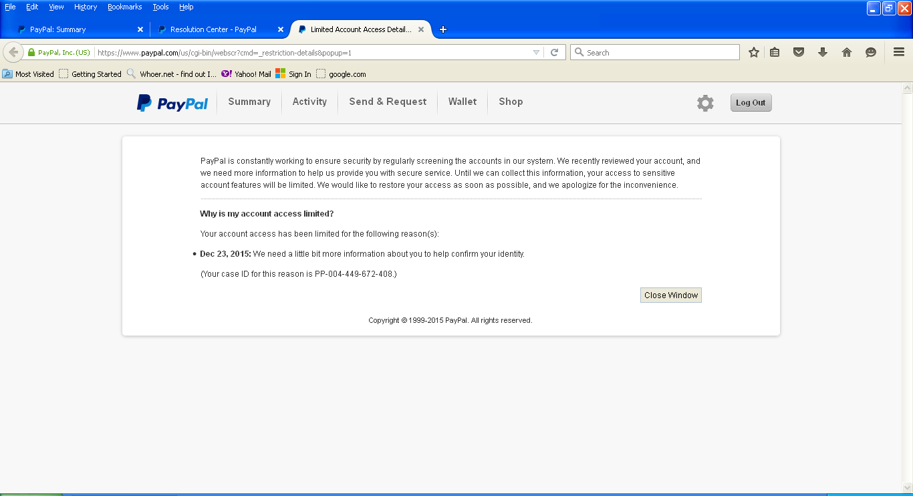
Task: Open the Microsoft Sign In bookmark
Action: tap(293, 74)
